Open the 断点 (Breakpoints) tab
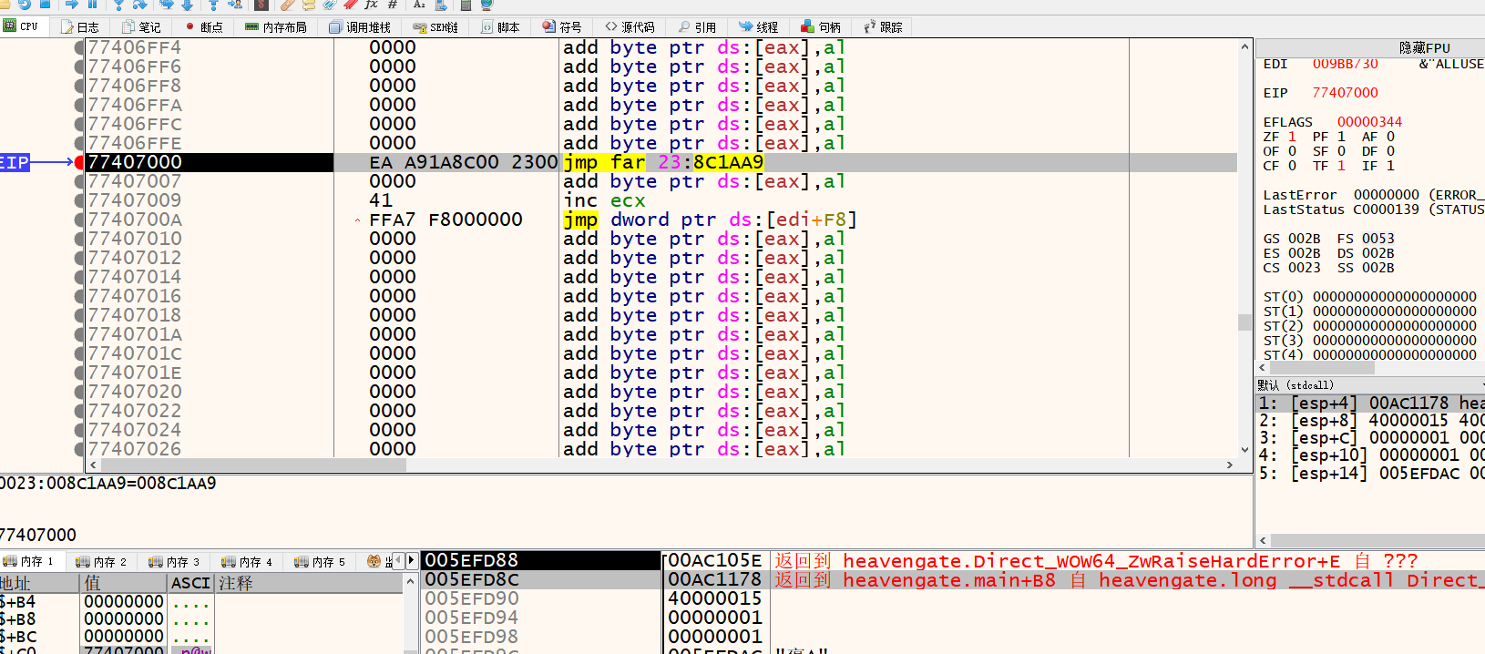 203,27
